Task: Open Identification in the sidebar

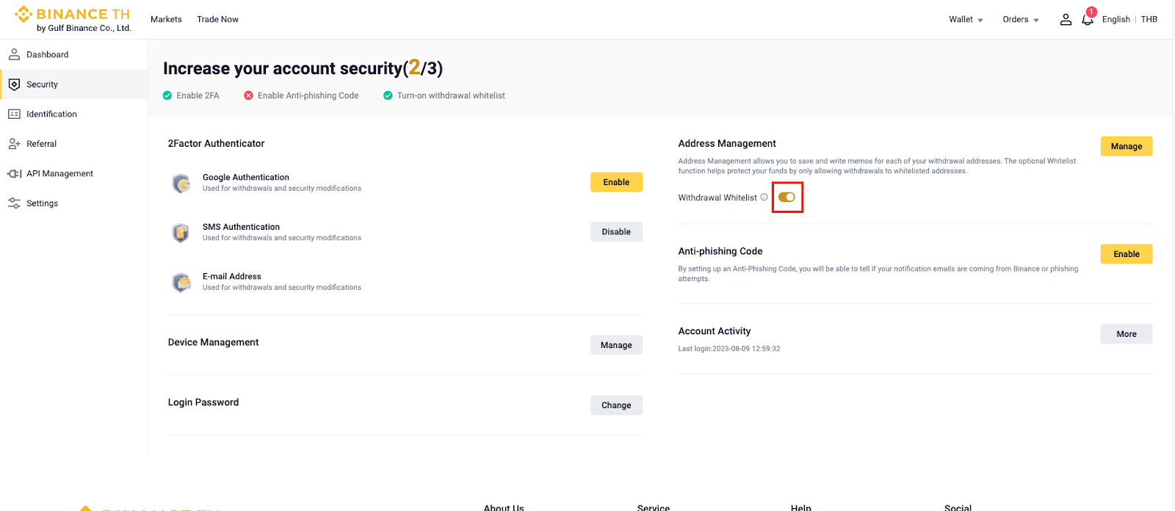Action: (x=51, y=115)
